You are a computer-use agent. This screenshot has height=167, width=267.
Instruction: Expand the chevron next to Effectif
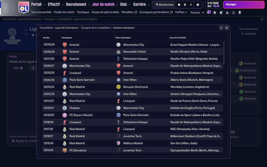click(63, 5)
